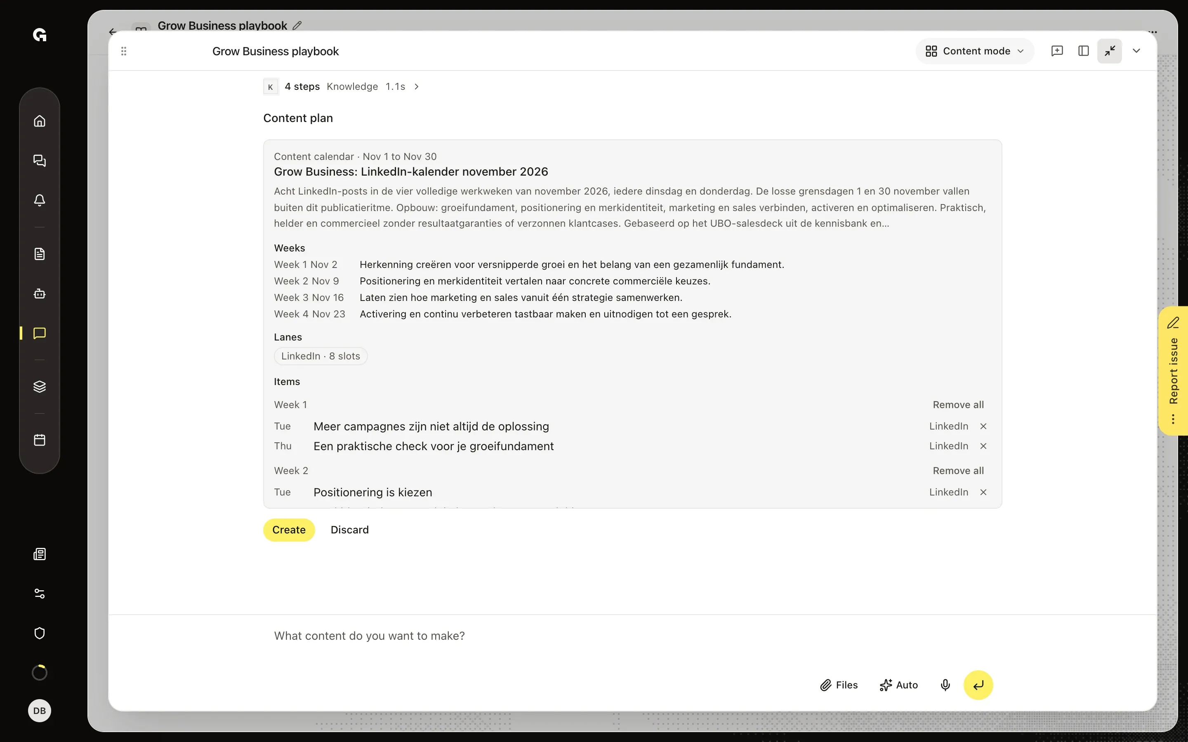Open the stacked layers icon
1188x742 pixels.
pos(40,387)
